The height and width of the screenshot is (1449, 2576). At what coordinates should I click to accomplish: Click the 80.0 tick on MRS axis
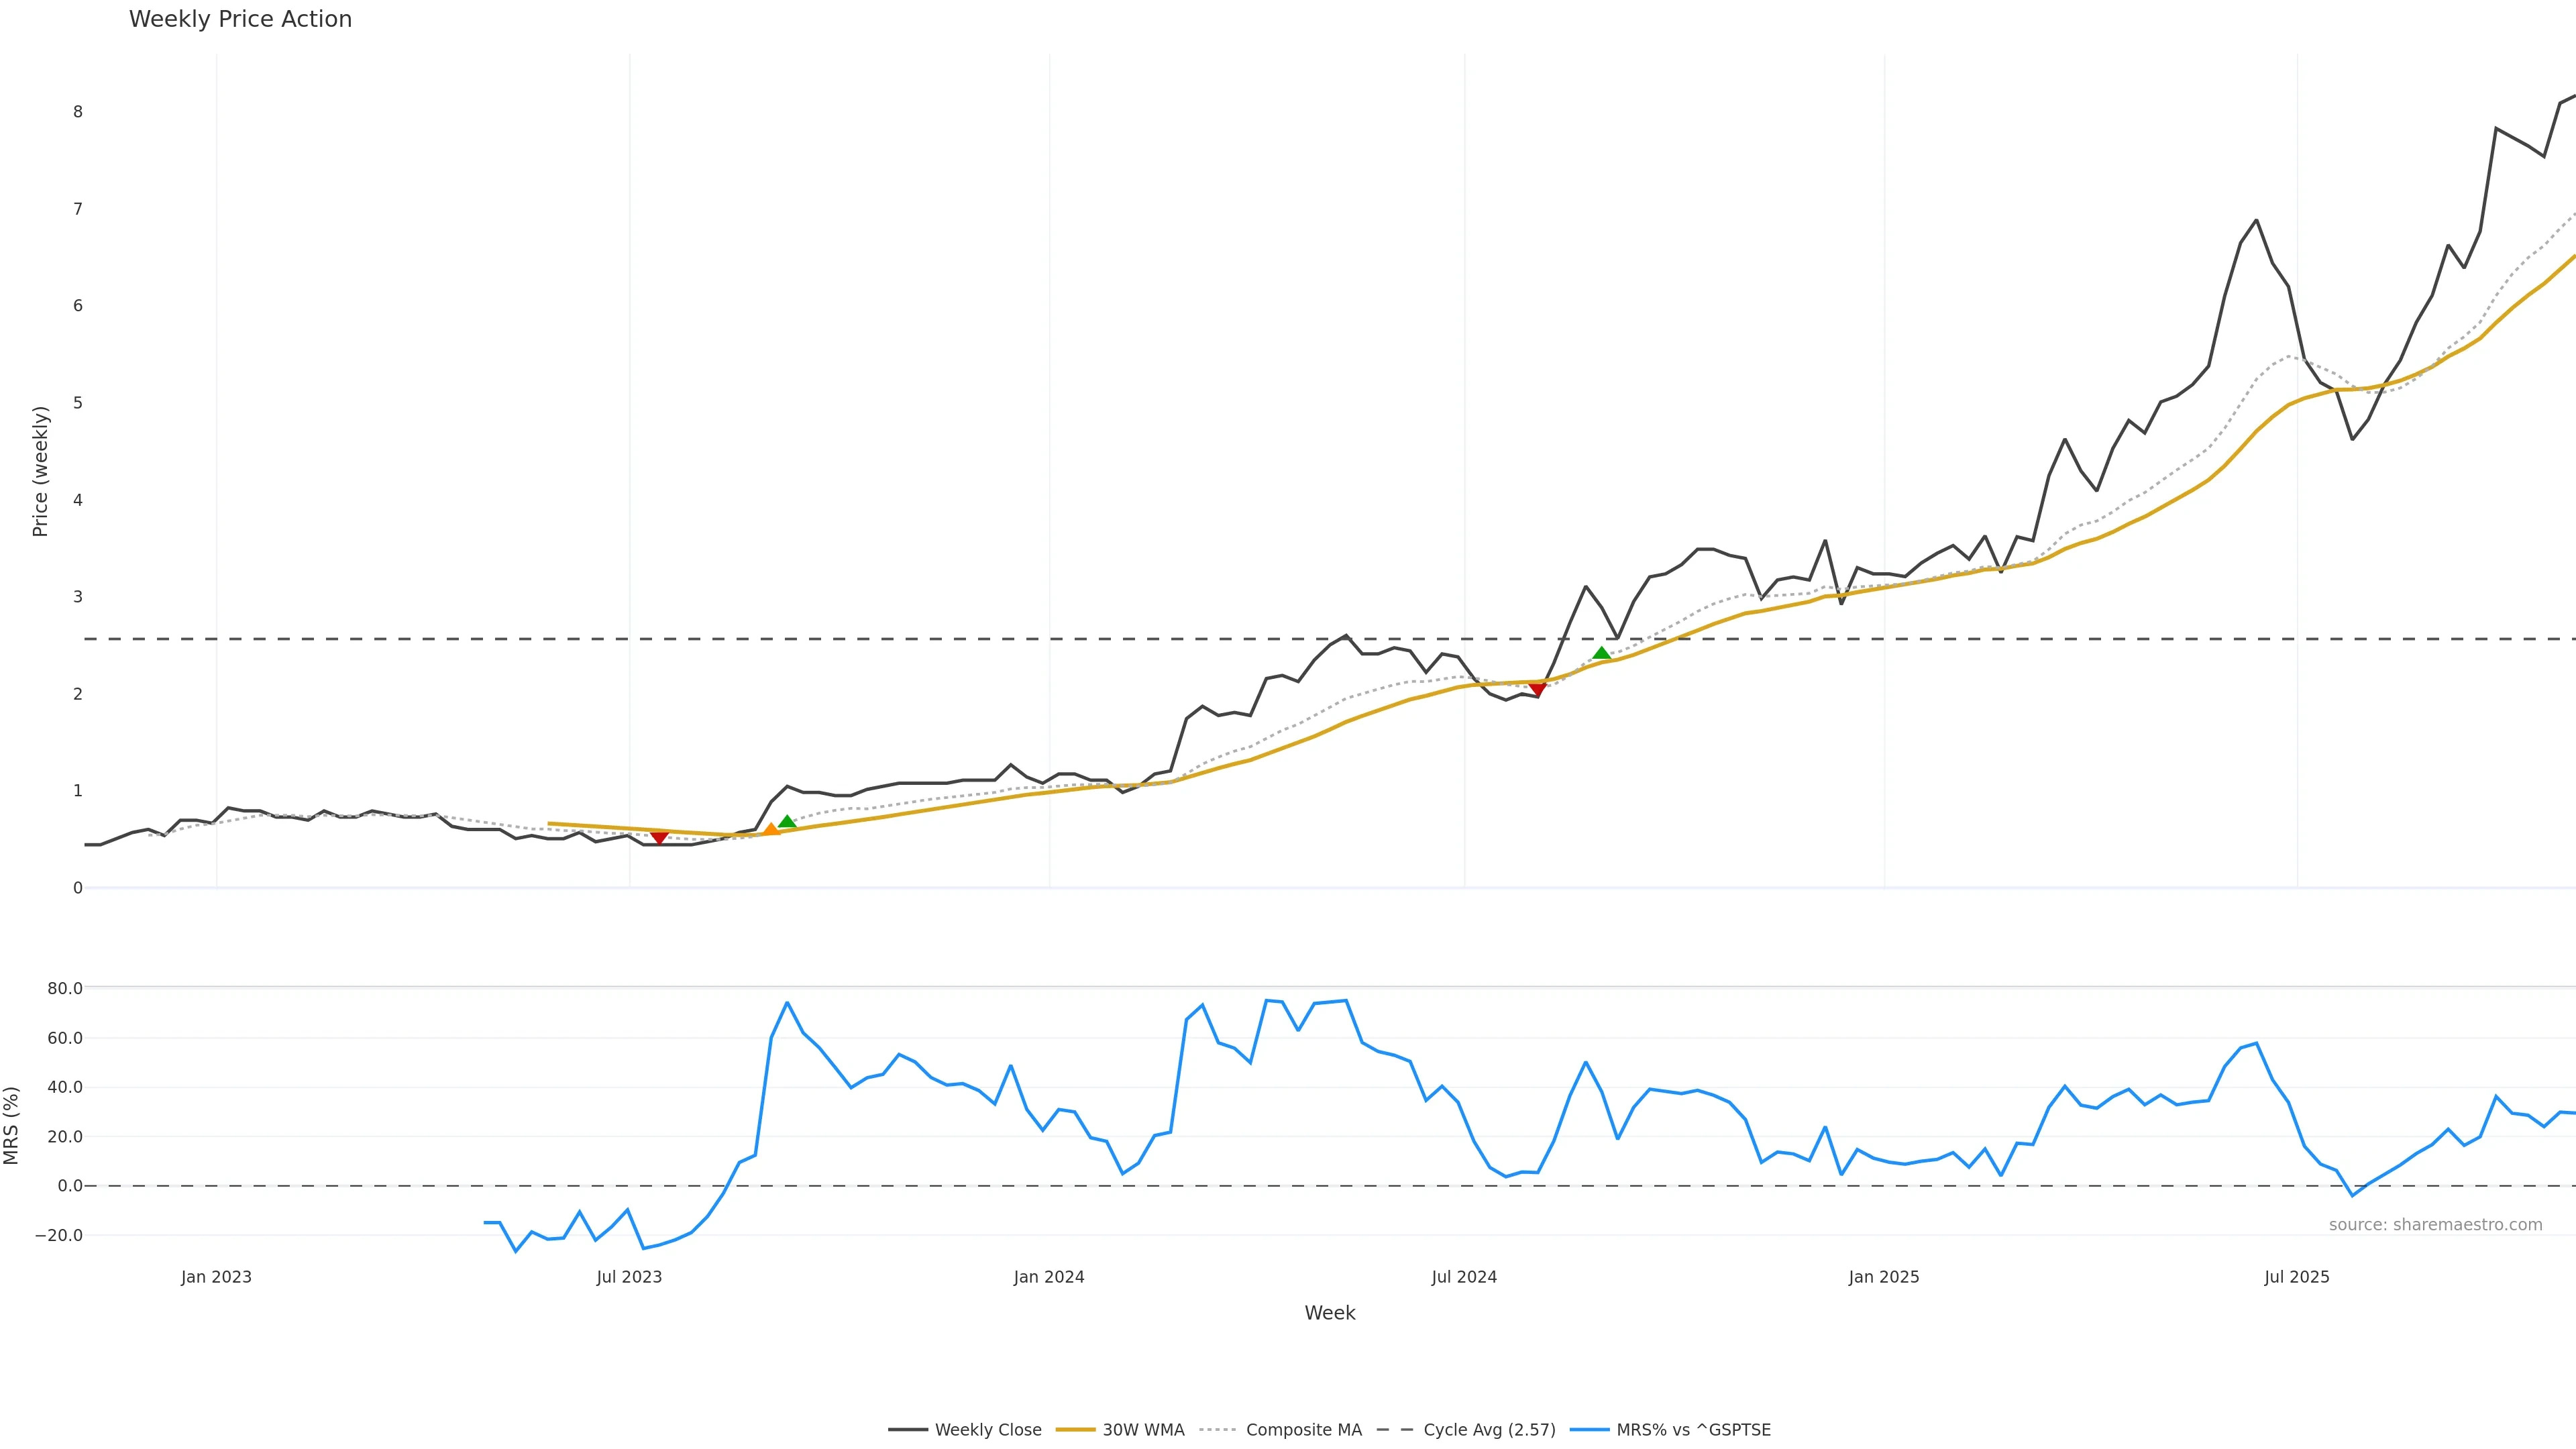point(65,989)
